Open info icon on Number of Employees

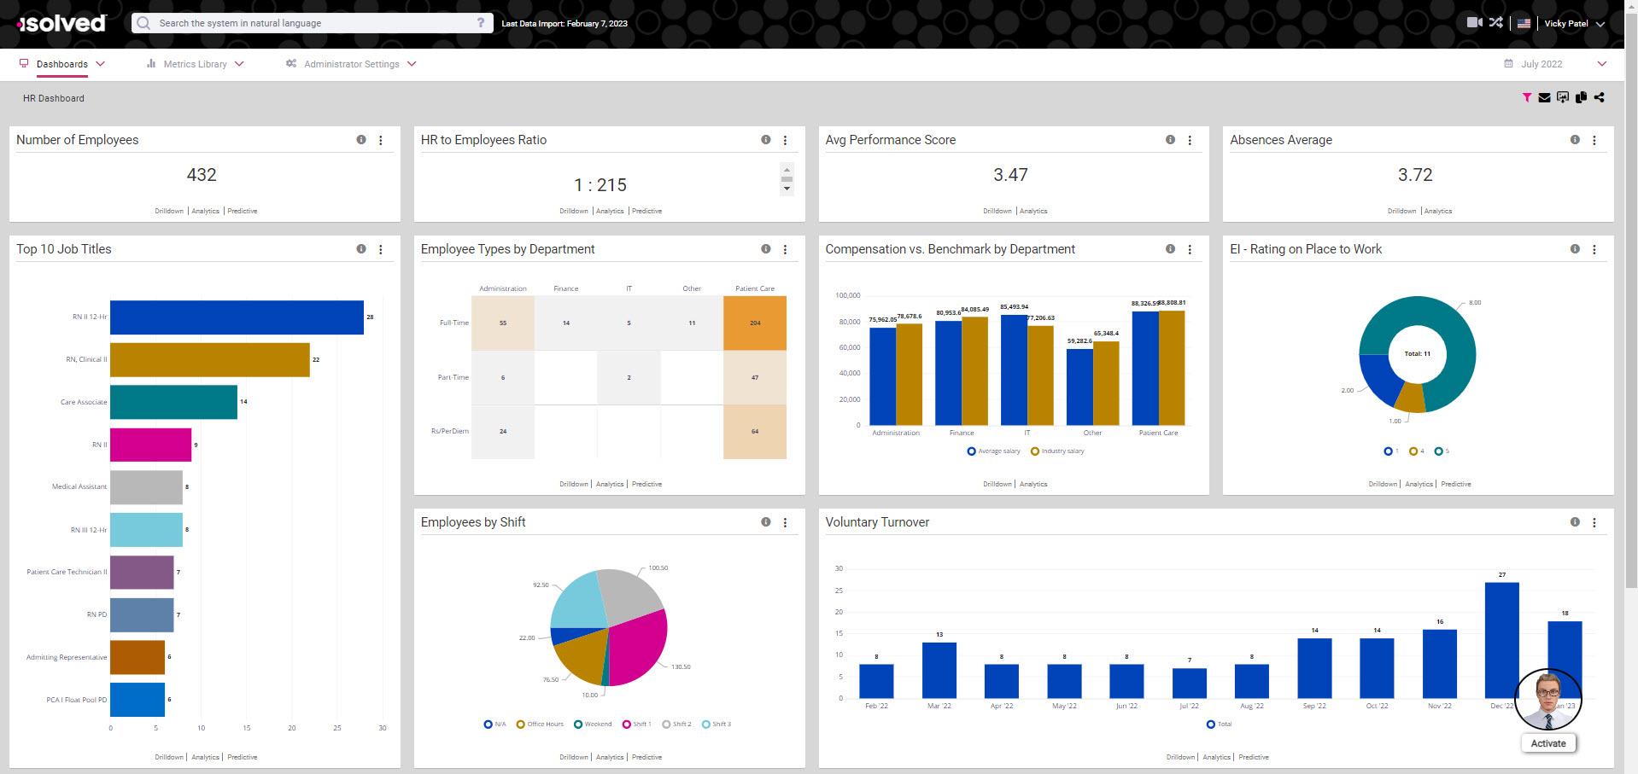click(361, 140)
